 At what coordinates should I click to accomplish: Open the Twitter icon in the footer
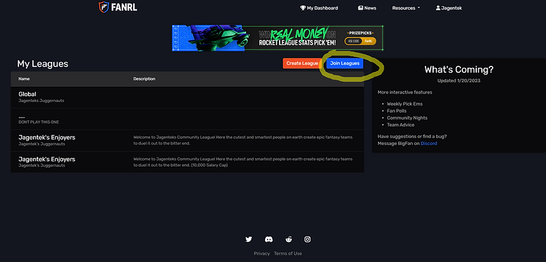pos(249,239)
